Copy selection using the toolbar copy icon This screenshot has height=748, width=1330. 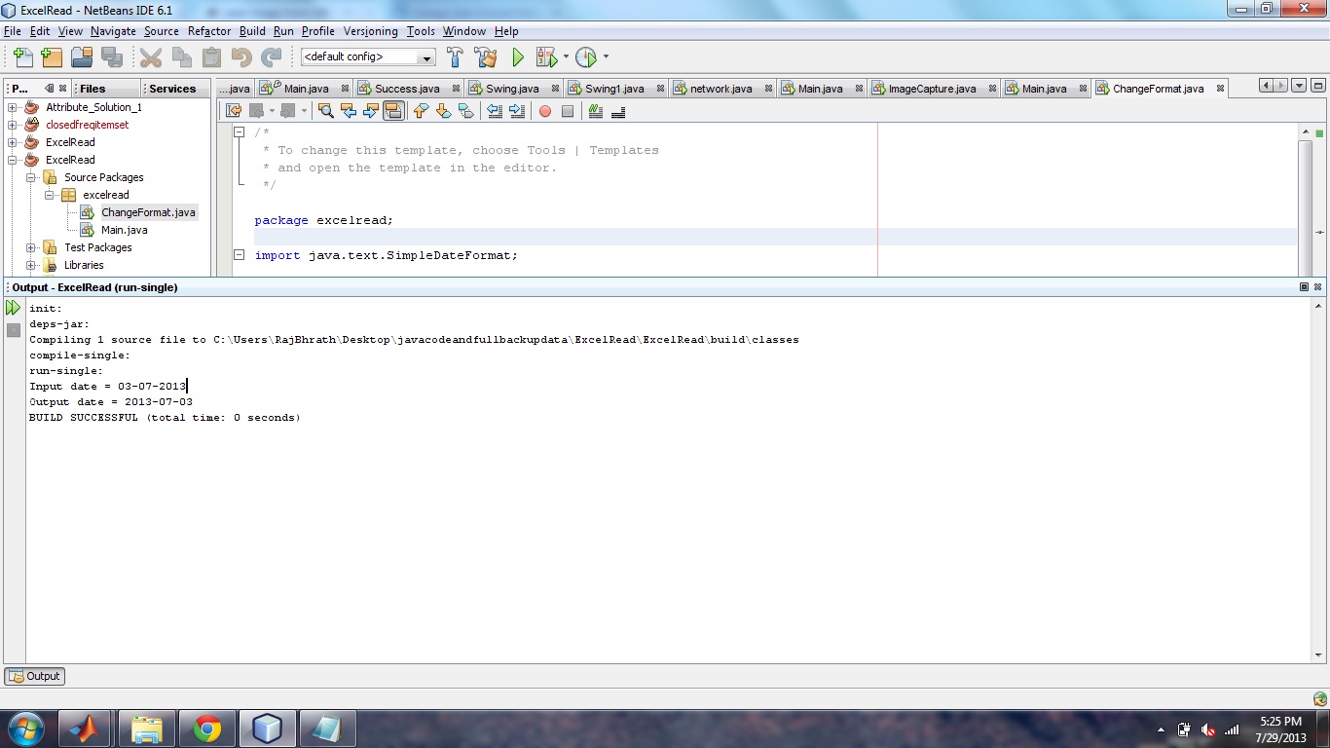pos(181,57)
